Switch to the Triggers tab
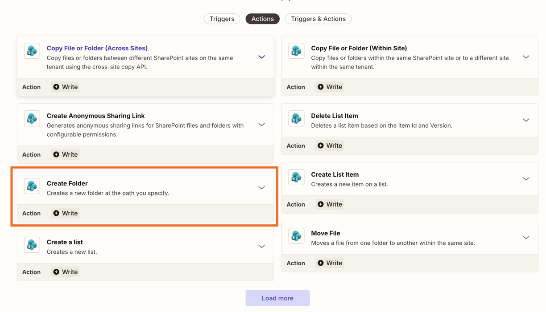The width and height of the screenshot is (546, 312). click(x=222, y=19)
